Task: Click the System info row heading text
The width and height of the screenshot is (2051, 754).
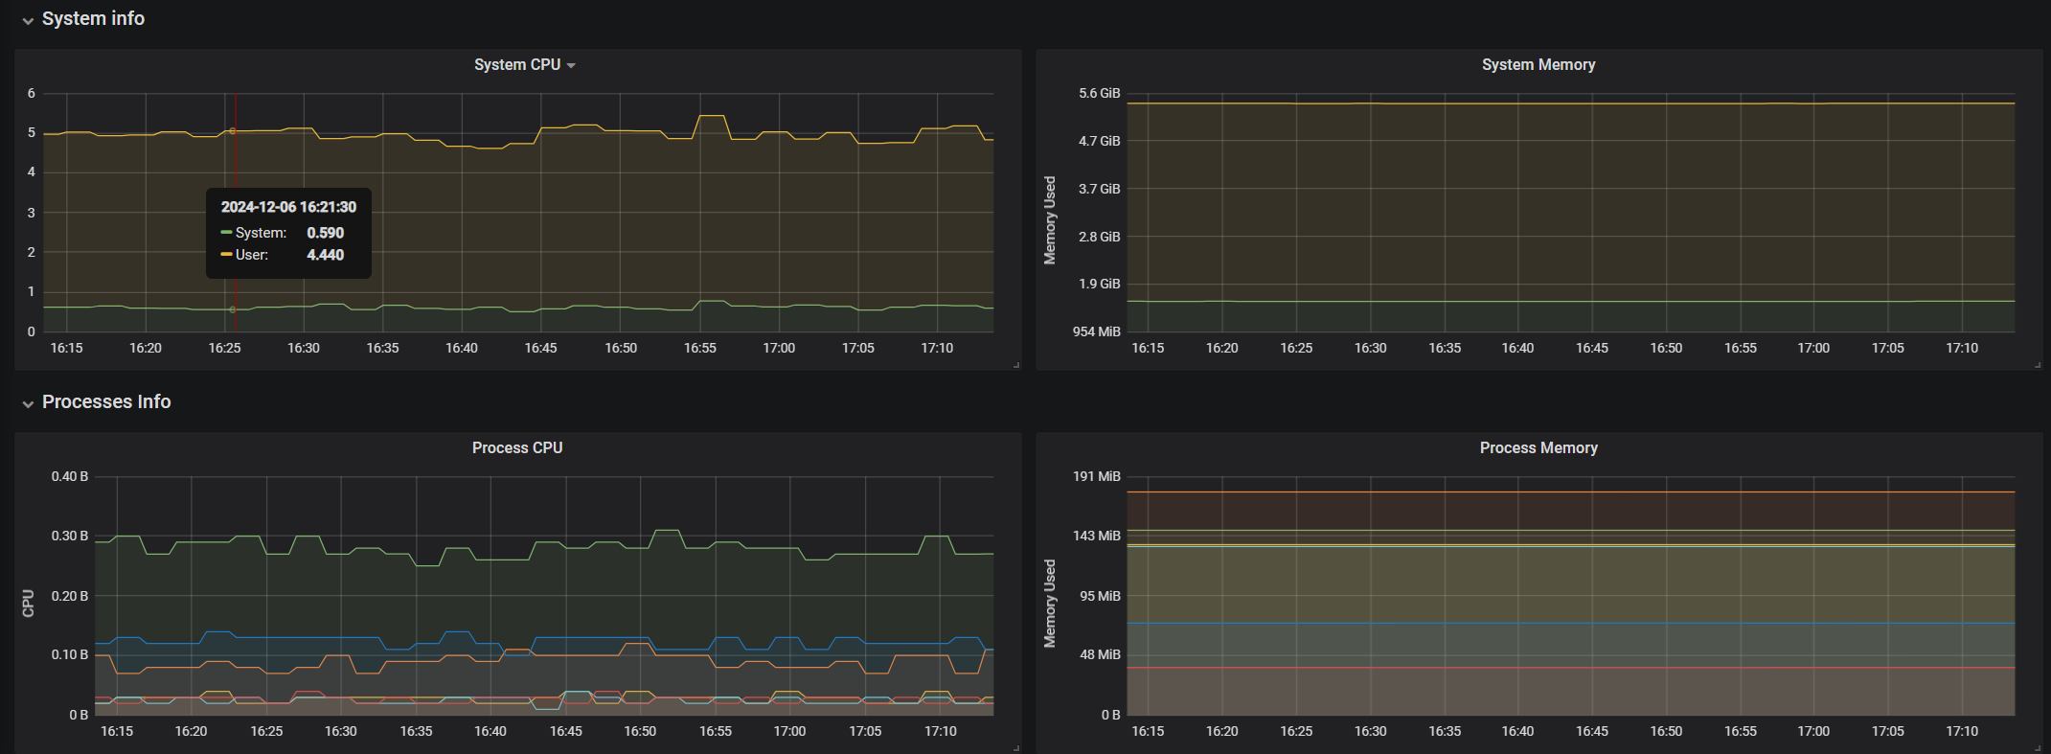Action: 93,18
